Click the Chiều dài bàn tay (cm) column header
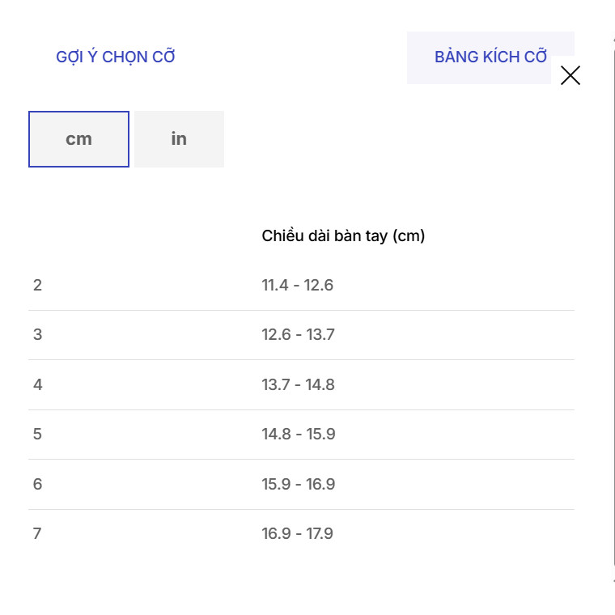This screenshot has width=615, height=615. pos(343,235)
